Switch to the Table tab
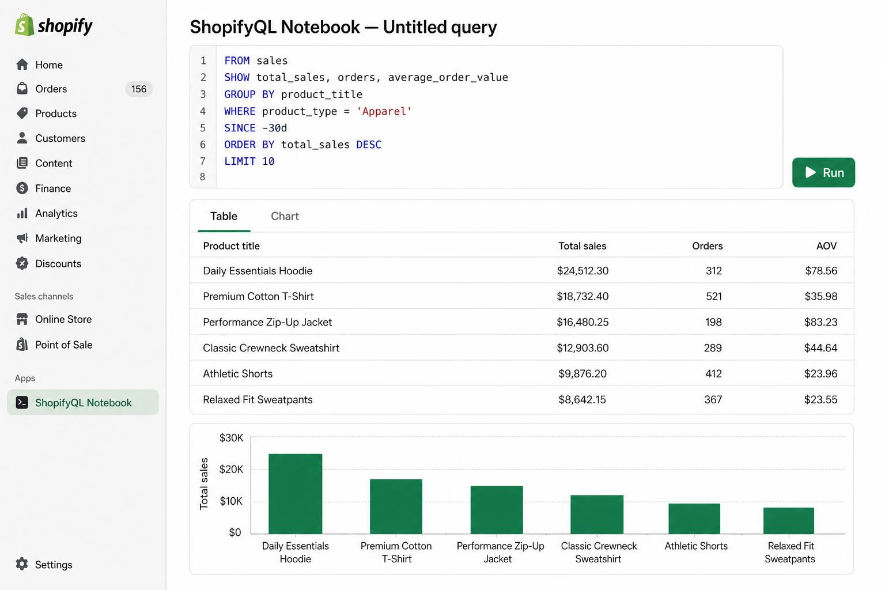The image size is (885, 590). click(x=224, y=216)
